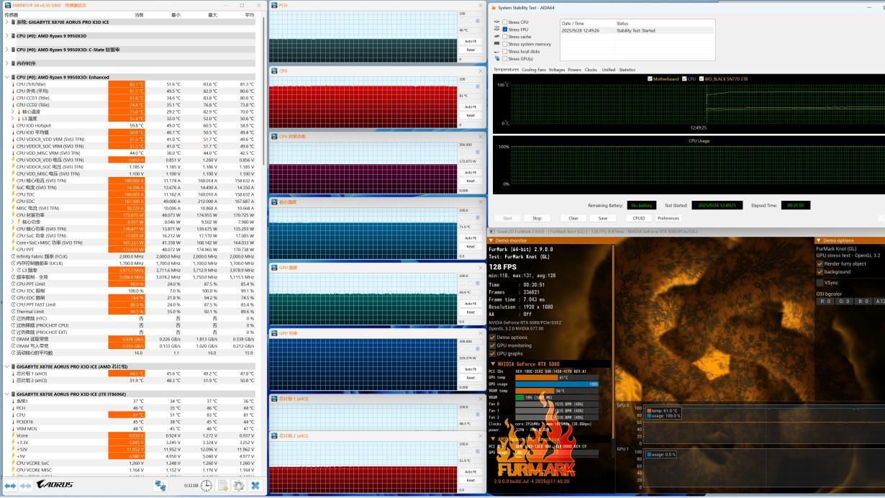Viewport: 885px width, 498px height.
Task: Open the Statistics tab in AIDA64
Action: tap(627, 70)
